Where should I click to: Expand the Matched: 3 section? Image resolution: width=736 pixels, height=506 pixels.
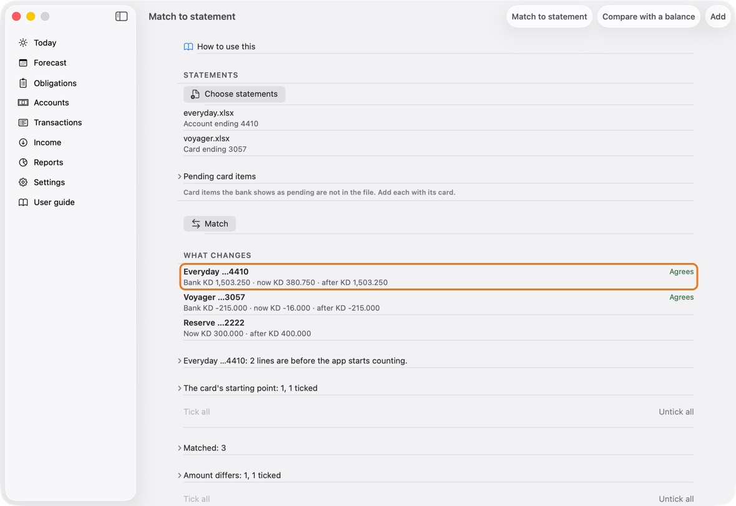pyautogui.click(x=179, y=448)
